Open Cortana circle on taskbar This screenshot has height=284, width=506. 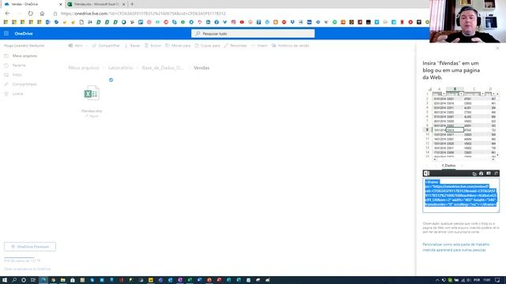24,280
